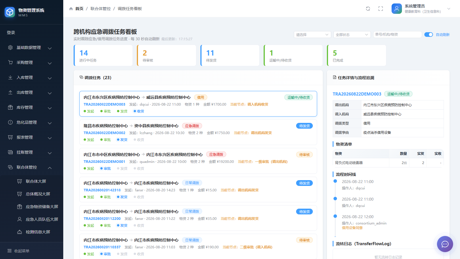Open the 检测信息大屏 submenu item
Viewport: 460px width, 259px height.
(x=32, y=232)
